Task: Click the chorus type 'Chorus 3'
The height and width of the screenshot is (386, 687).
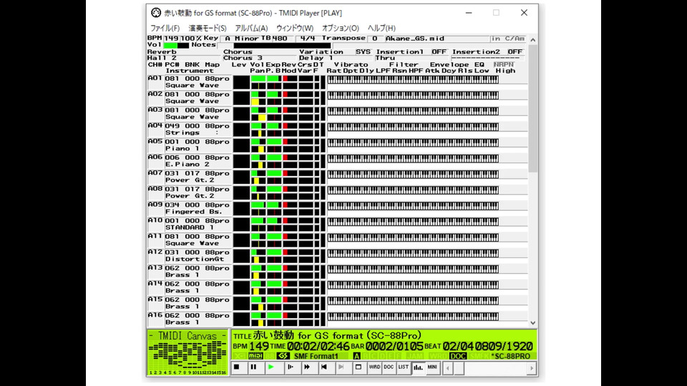Action: [x=243, y=58]
